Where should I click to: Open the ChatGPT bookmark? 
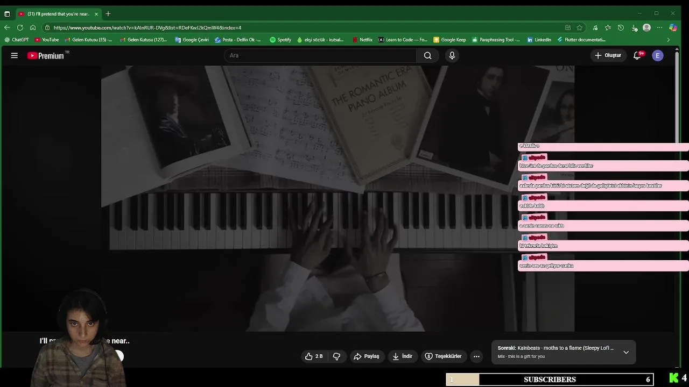[x=17, y=40]
